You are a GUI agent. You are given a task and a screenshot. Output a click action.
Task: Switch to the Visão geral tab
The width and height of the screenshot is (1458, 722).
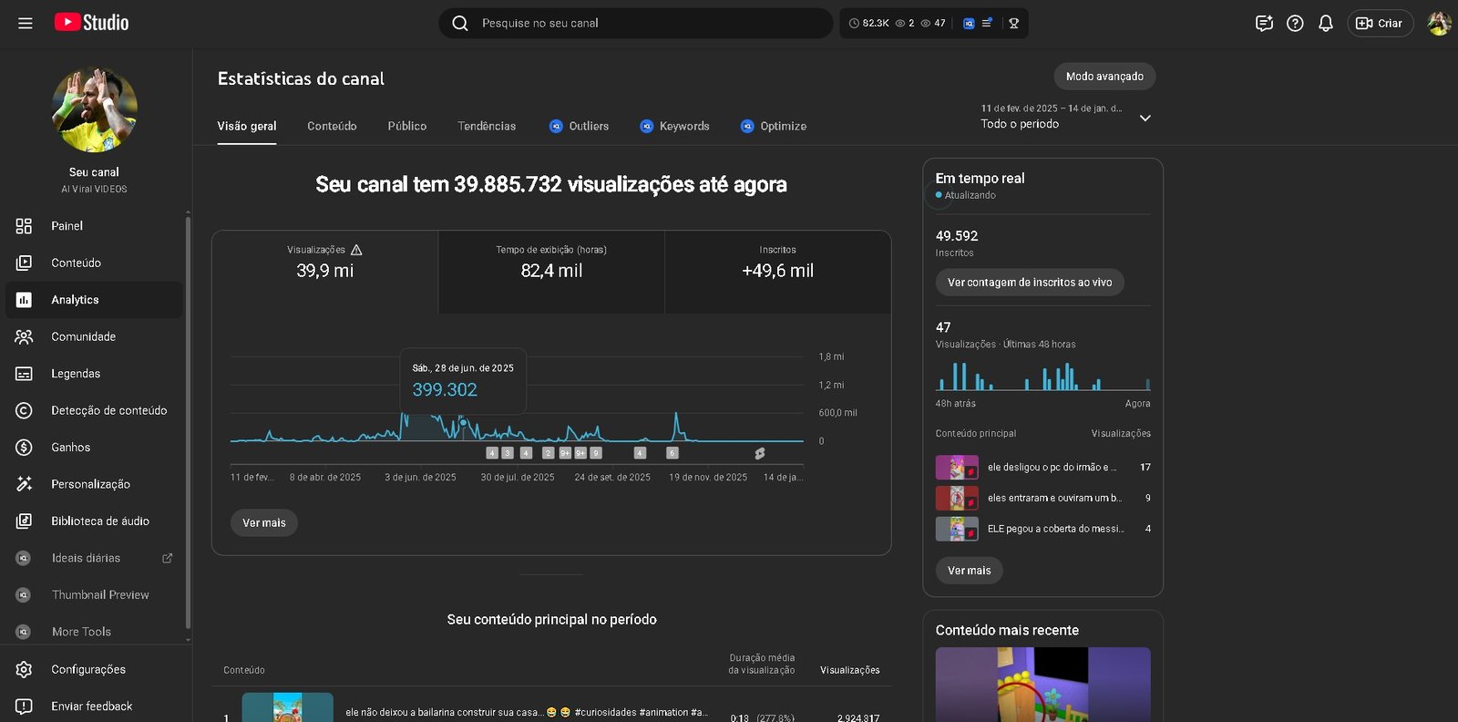coord(247,126)
